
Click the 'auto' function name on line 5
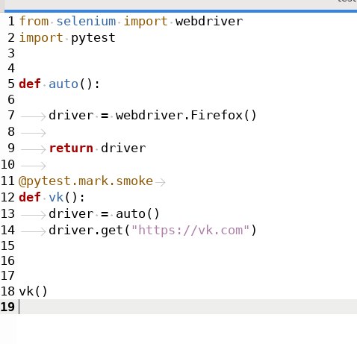coord(63,84)
